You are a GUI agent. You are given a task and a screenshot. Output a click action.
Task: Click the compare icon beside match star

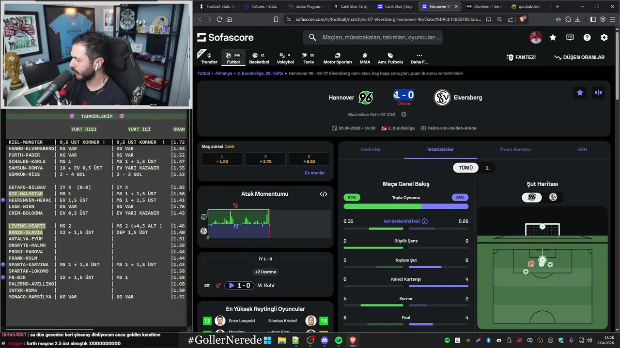click(598, 93)
